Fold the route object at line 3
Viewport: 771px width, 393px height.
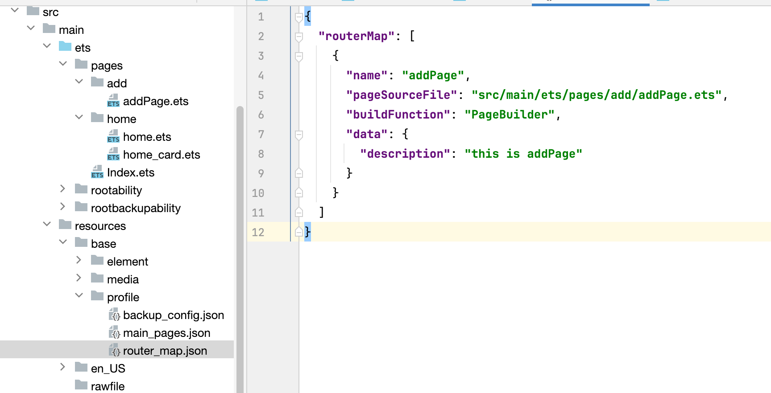(x=299, y=57)
